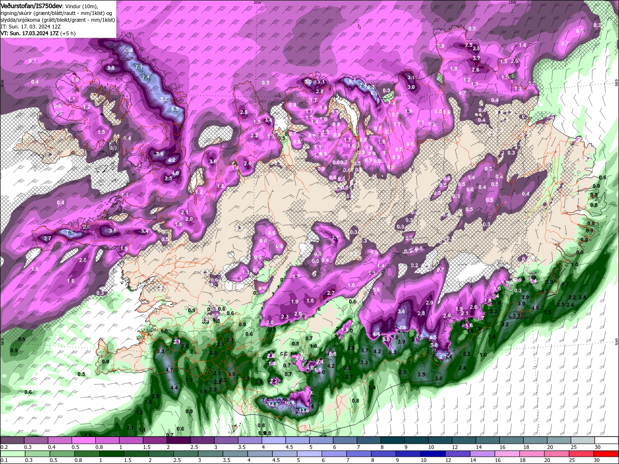Click the white swatch ending the snow legend
This screenshot has width=619, height=464.
pos(606,440)
